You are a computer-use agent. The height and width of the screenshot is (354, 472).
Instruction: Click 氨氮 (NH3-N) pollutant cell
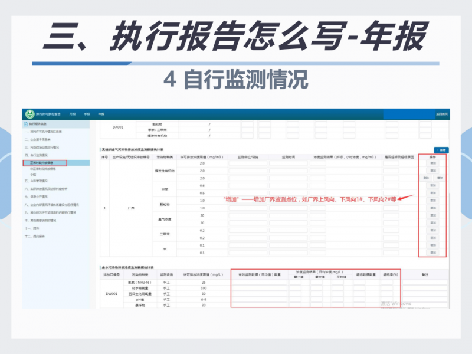click(140, 283)
